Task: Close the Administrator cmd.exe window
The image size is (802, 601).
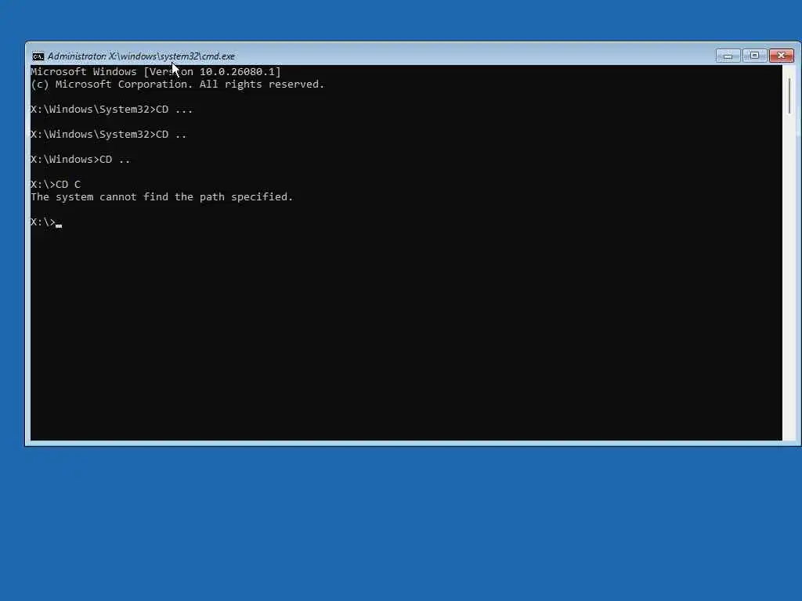Action: (782, 56)
